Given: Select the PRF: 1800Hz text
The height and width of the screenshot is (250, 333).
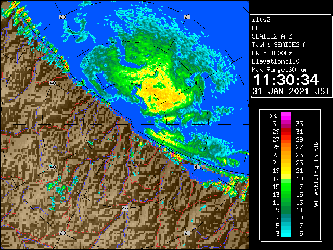Looking at the screenshot, I should (x=272, y=53).
